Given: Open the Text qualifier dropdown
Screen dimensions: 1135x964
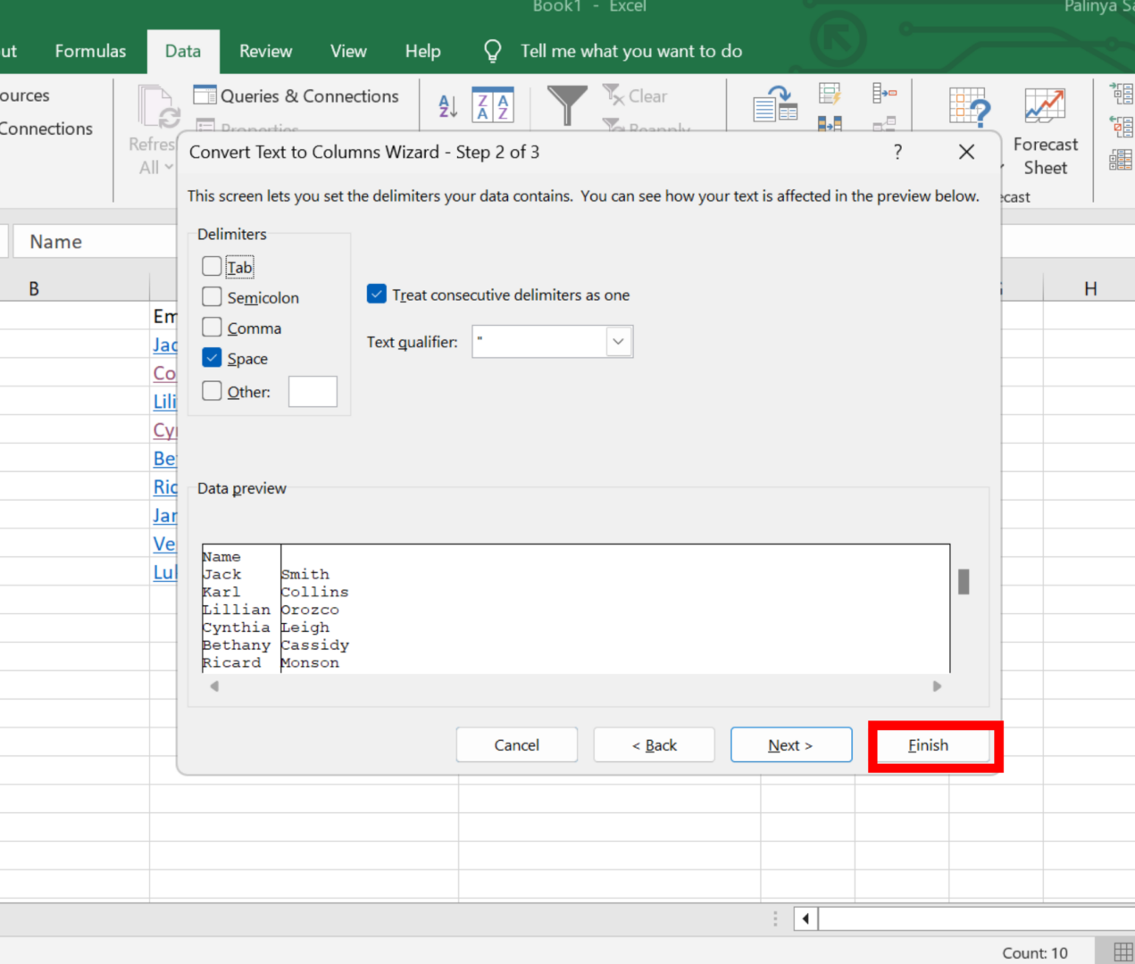Looking at the screenshot, I should (x=618, y=341).
